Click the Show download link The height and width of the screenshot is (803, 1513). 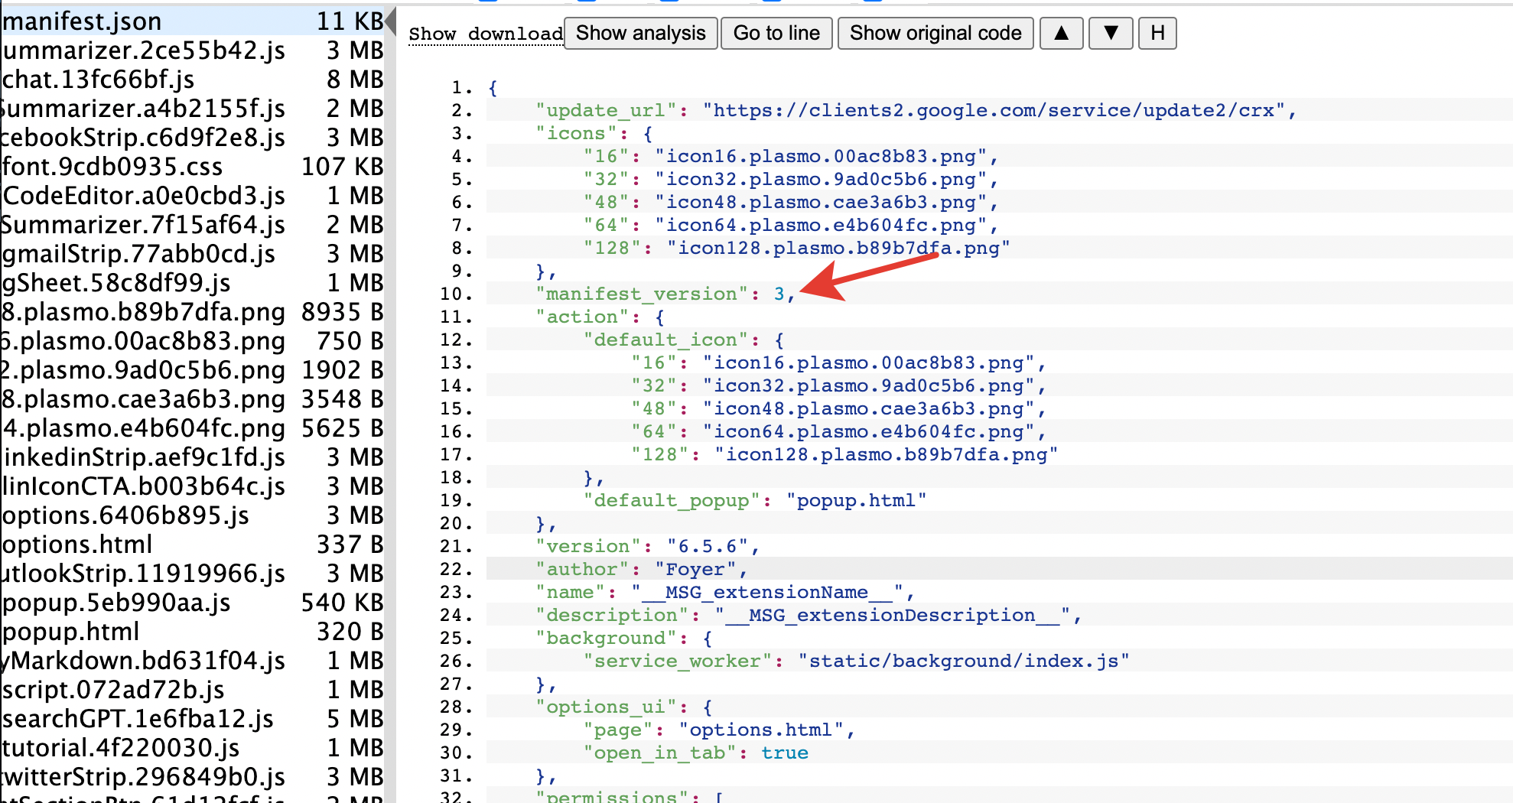485,34
